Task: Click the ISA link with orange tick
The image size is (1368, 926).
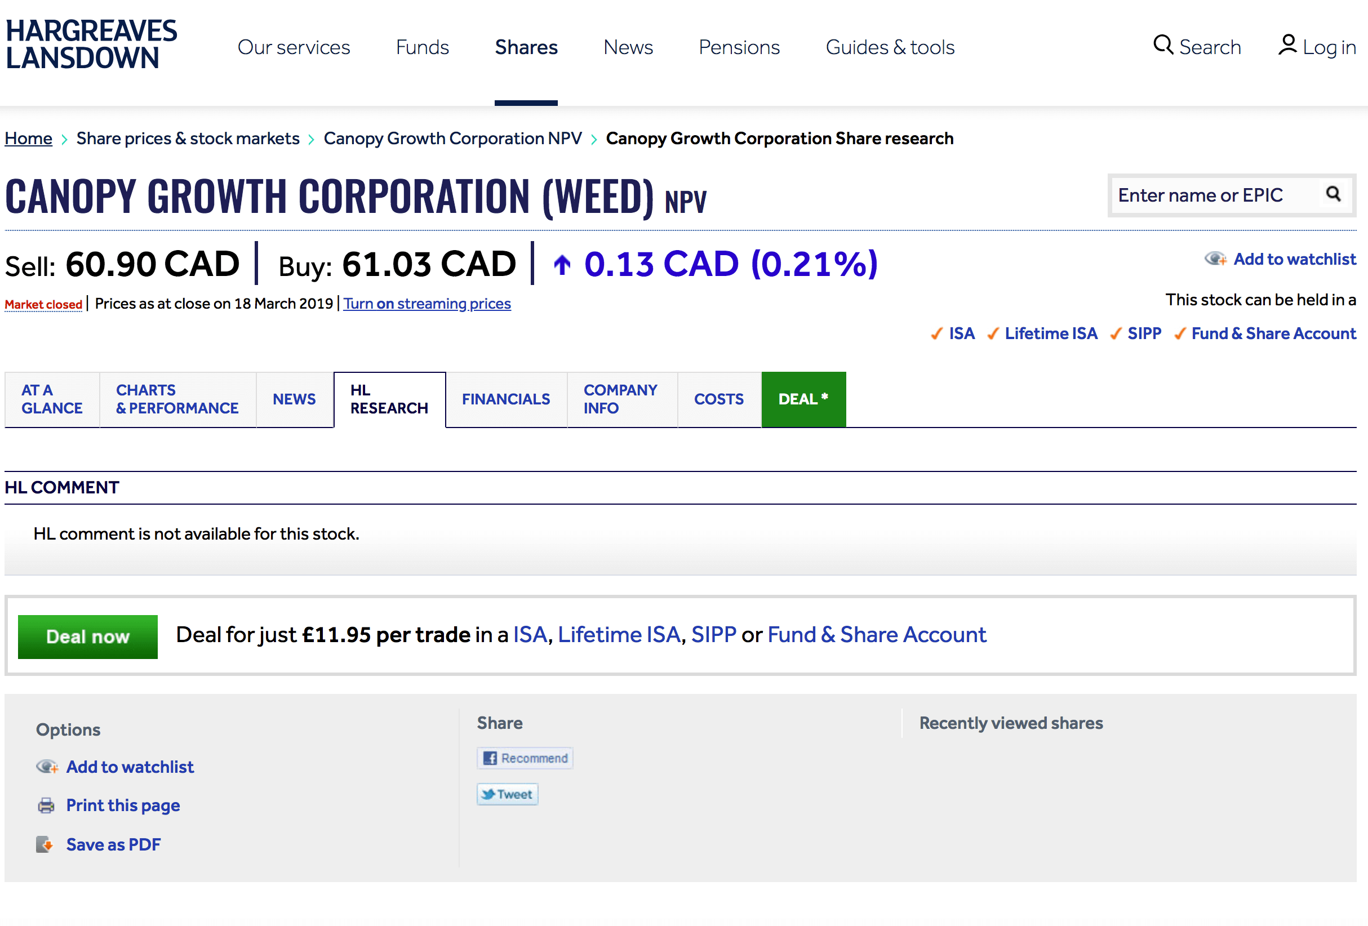Action: point(962,333)
